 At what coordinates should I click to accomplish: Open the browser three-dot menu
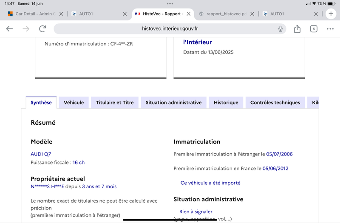click(330, 28)
